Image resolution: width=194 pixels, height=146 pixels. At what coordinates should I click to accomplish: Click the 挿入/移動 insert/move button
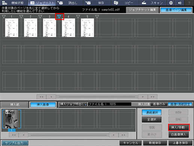(x=179, y=128)
